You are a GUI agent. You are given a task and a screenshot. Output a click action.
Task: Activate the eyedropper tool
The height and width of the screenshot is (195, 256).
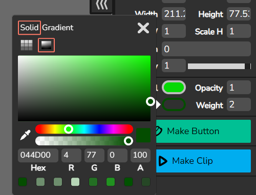pos(26,135)
